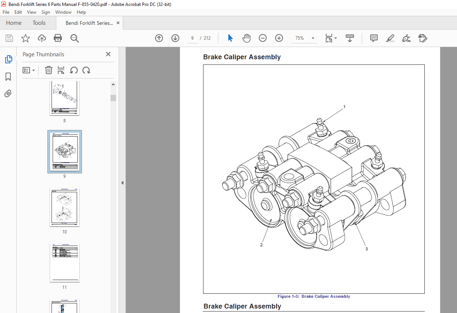Close the Page Thumbnails panel

tap(108, 54)
